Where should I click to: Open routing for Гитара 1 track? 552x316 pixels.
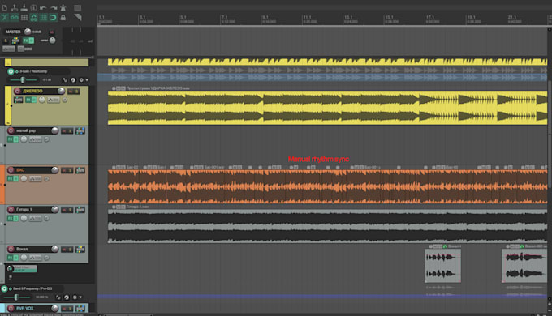pos(80,210)
